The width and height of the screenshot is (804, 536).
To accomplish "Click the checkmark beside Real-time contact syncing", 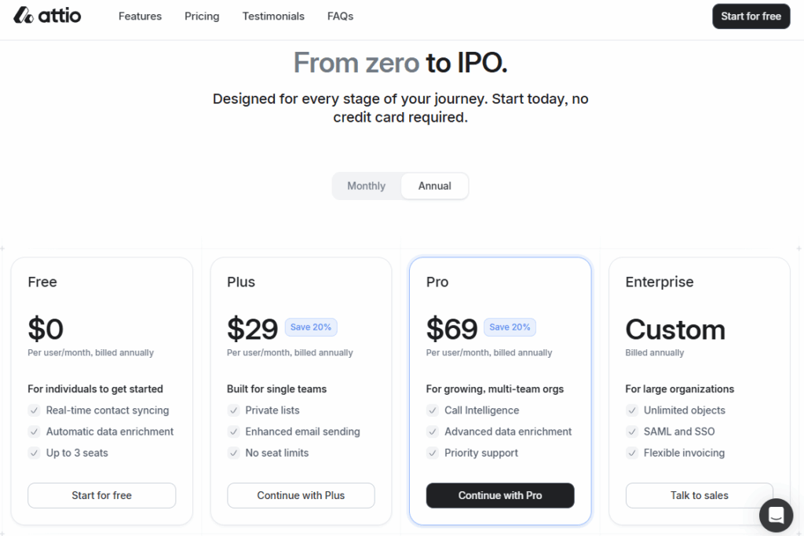I will tap(34, 410).
